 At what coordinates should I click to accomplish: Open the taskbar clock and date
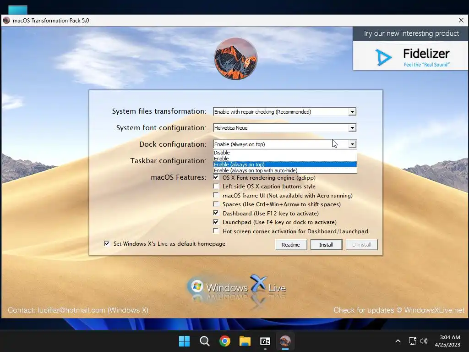tap(447, 341)
